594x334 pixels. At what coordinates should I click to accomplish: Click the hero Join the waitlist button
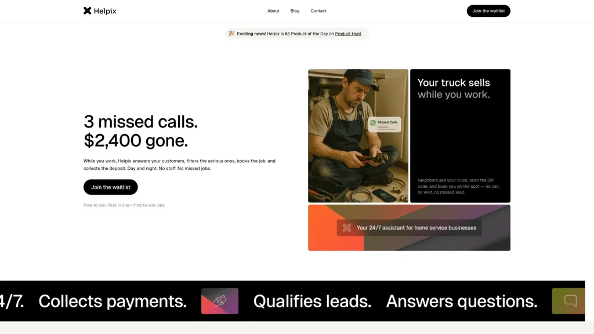pos(111,187)
